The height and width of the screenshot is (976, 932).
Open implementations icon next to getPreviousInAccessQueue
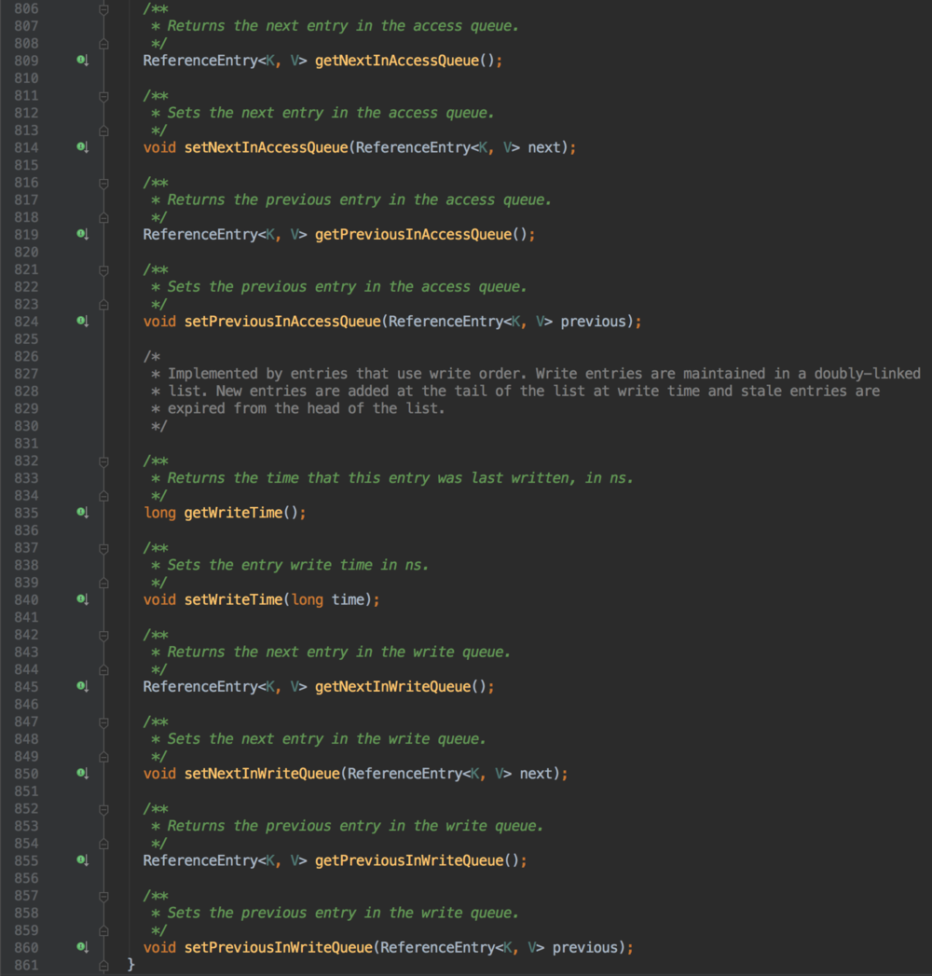coord(82,234)
